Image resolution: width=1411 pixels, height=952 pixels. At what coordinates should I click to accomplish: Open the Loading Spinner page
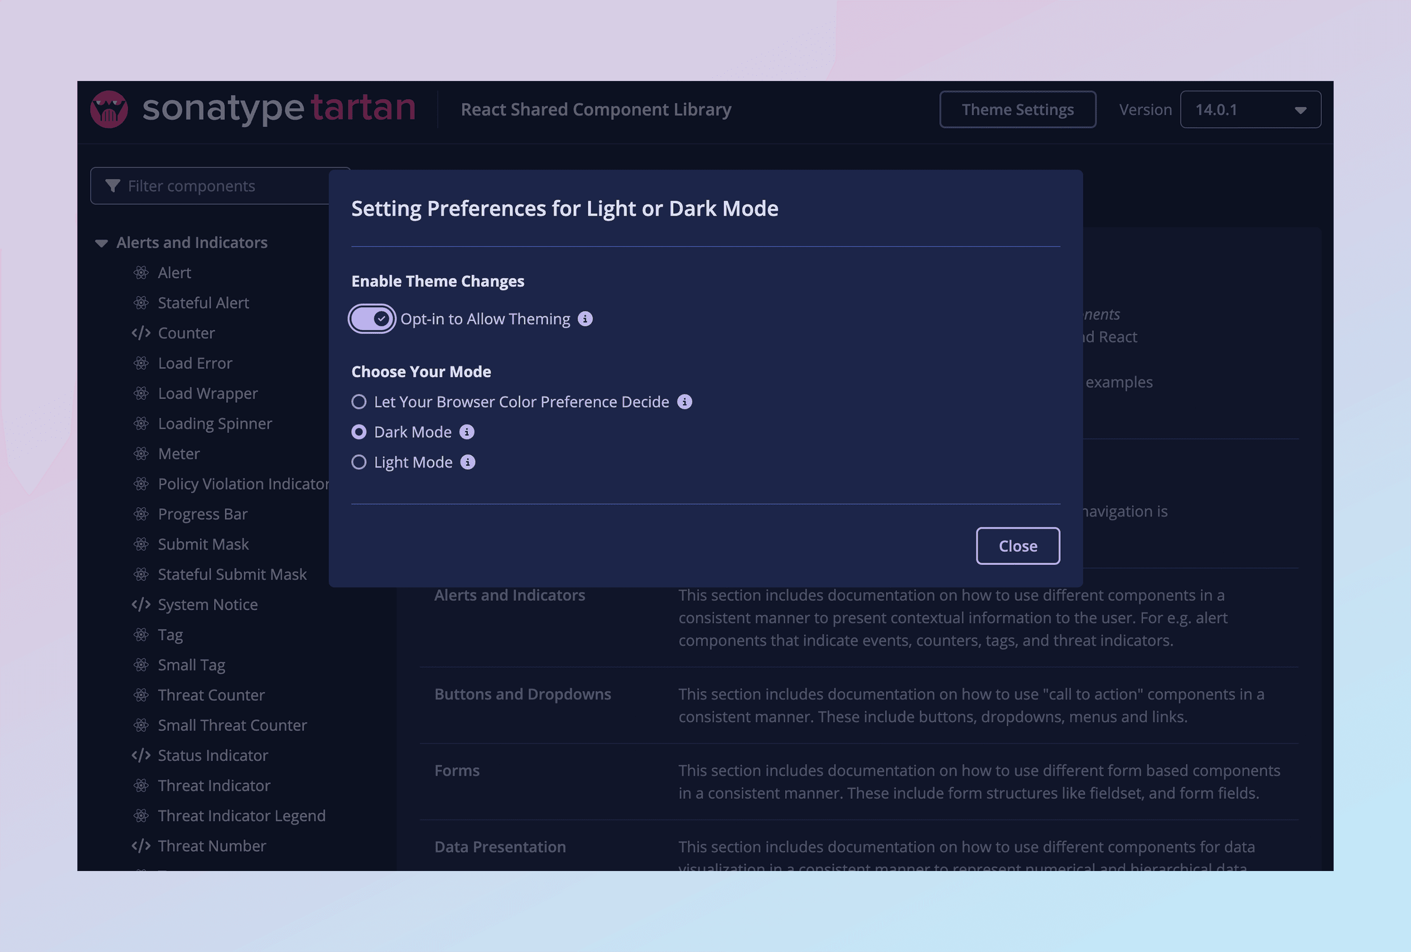[215, 424]
